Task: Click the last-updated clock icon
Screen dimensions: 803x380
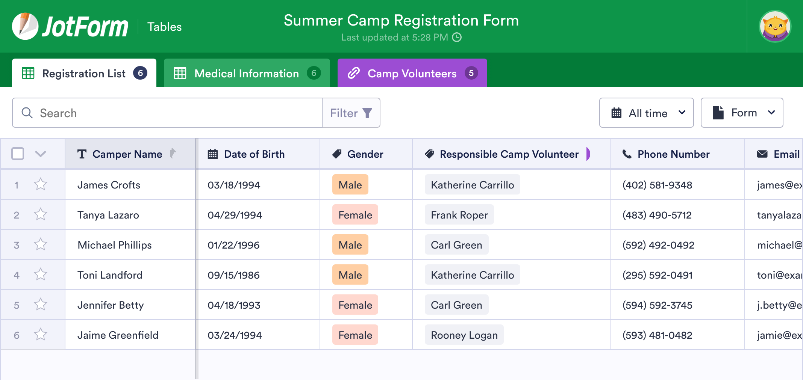Action: click(x=457, y=38)
